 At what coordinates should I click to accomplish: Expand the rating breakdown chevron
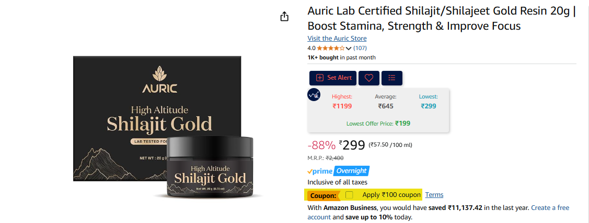348,48
